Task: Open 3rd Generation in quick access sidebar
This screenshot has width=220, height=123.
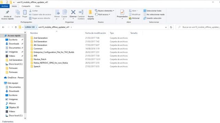Action: click(x=14, y=60)
